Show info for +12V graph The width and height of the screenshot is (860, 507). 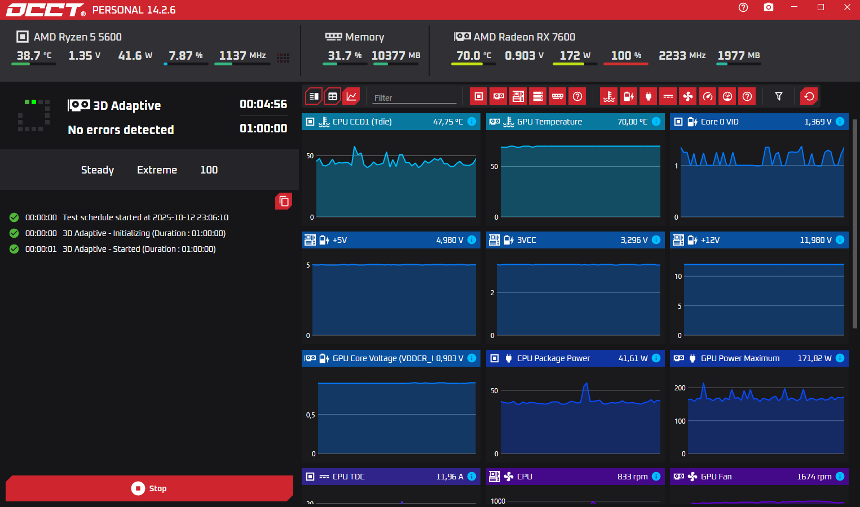click(x=840, y=240)
